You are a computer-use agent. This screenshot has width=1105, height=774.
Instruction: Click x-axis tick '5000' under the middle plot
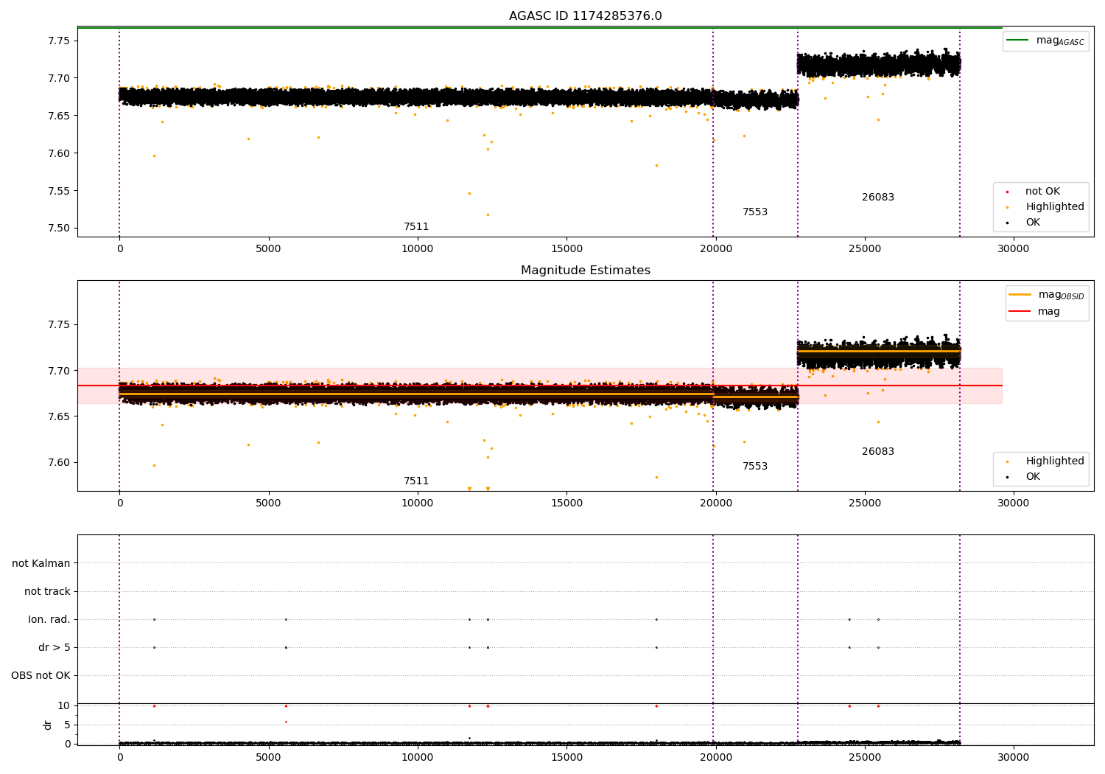pyautogui.click(x=268, y=503)
